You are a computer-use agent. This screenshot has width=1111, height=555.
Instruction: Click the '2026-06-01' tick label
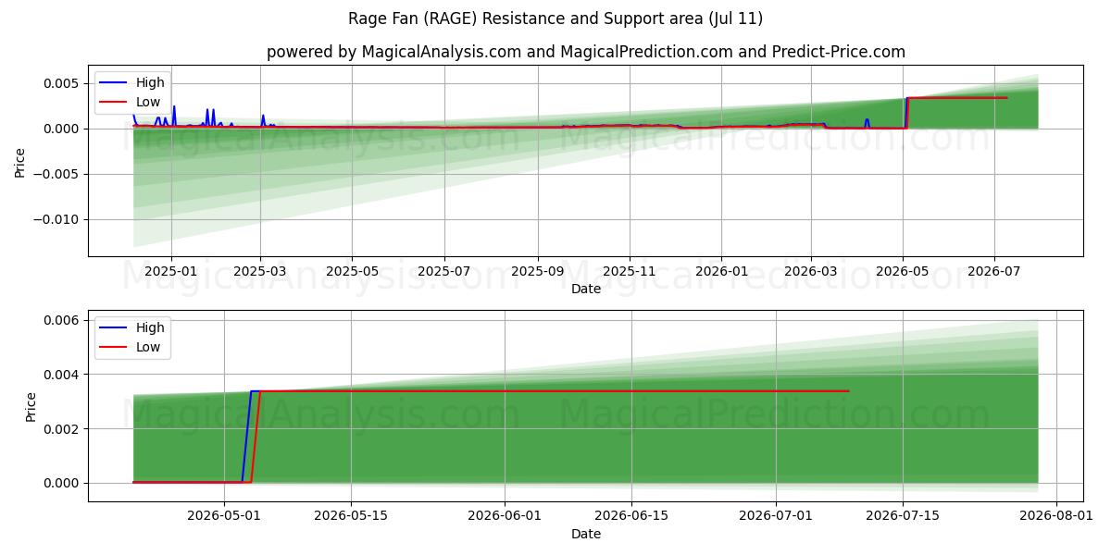point(506,517)
